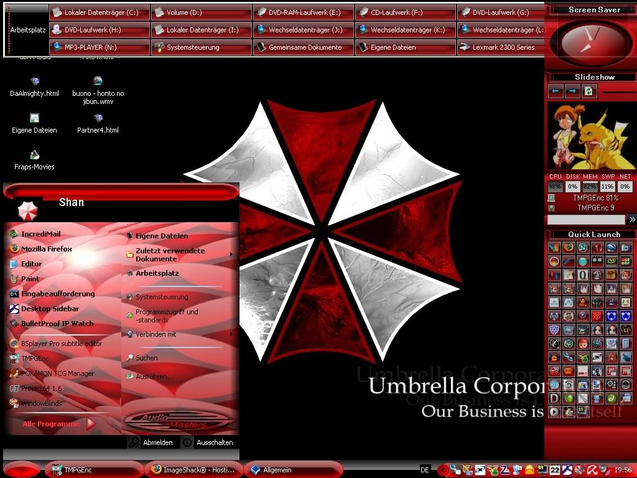This screenshot has width=637, height=478.
Task: Open Avira umbrella icon in system tray
Action: 592,470
